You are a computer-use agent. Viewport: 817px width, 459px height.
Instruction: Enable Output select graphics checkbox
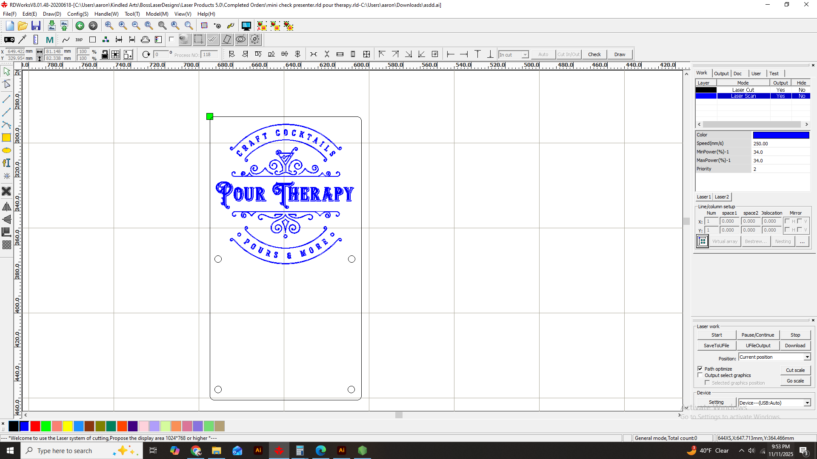pyautogui.click(x=700, y=375)
